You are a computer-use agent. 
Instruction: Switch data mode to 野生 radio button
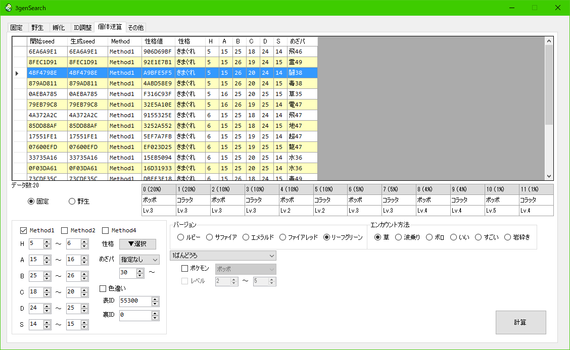(x=71, y=202)
